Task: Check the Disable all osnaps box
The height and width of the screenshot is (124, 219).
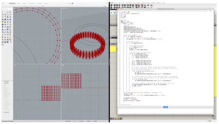Action: point(3,112)
